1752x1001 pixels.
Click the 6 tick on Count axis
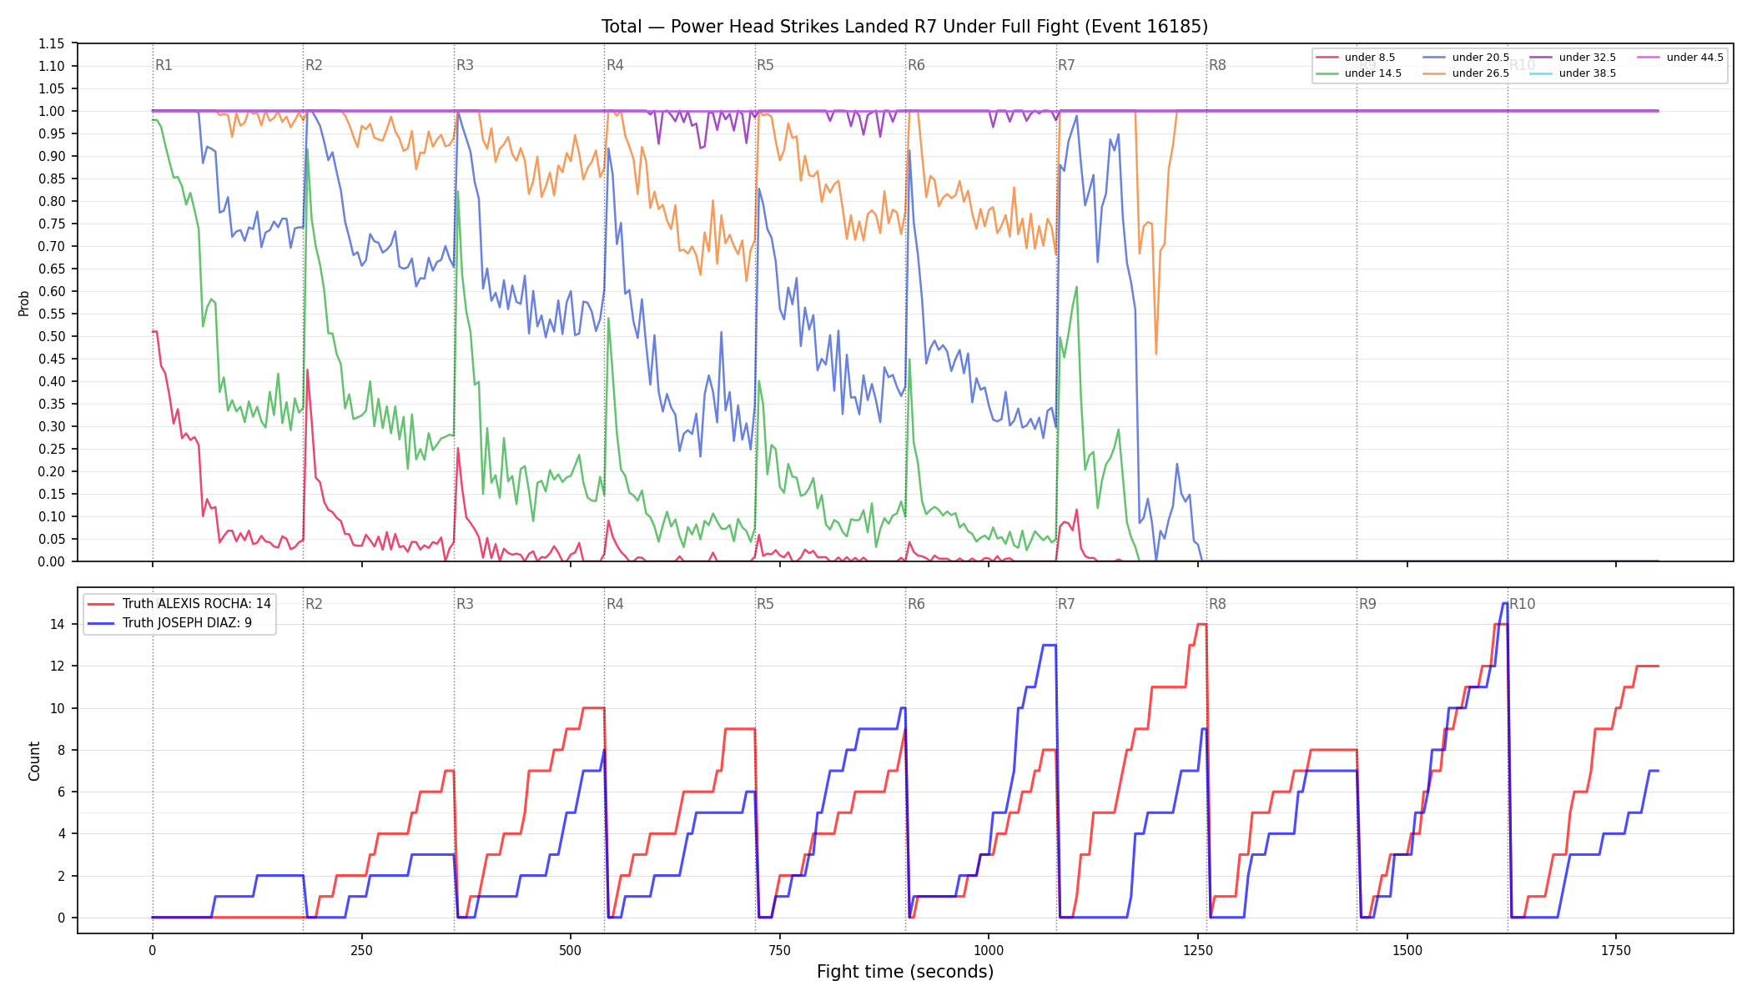(x=62, y=792)
